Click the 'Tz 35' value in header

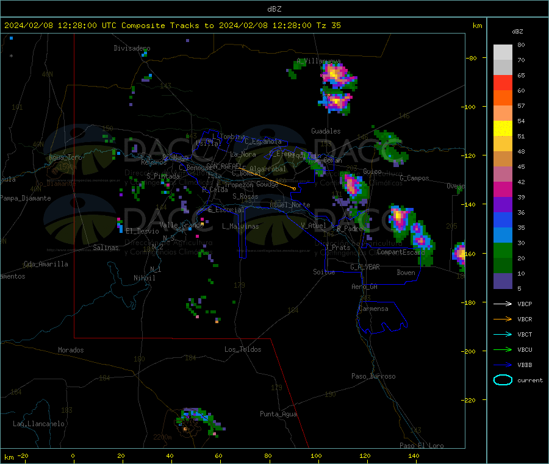(328, 26)
